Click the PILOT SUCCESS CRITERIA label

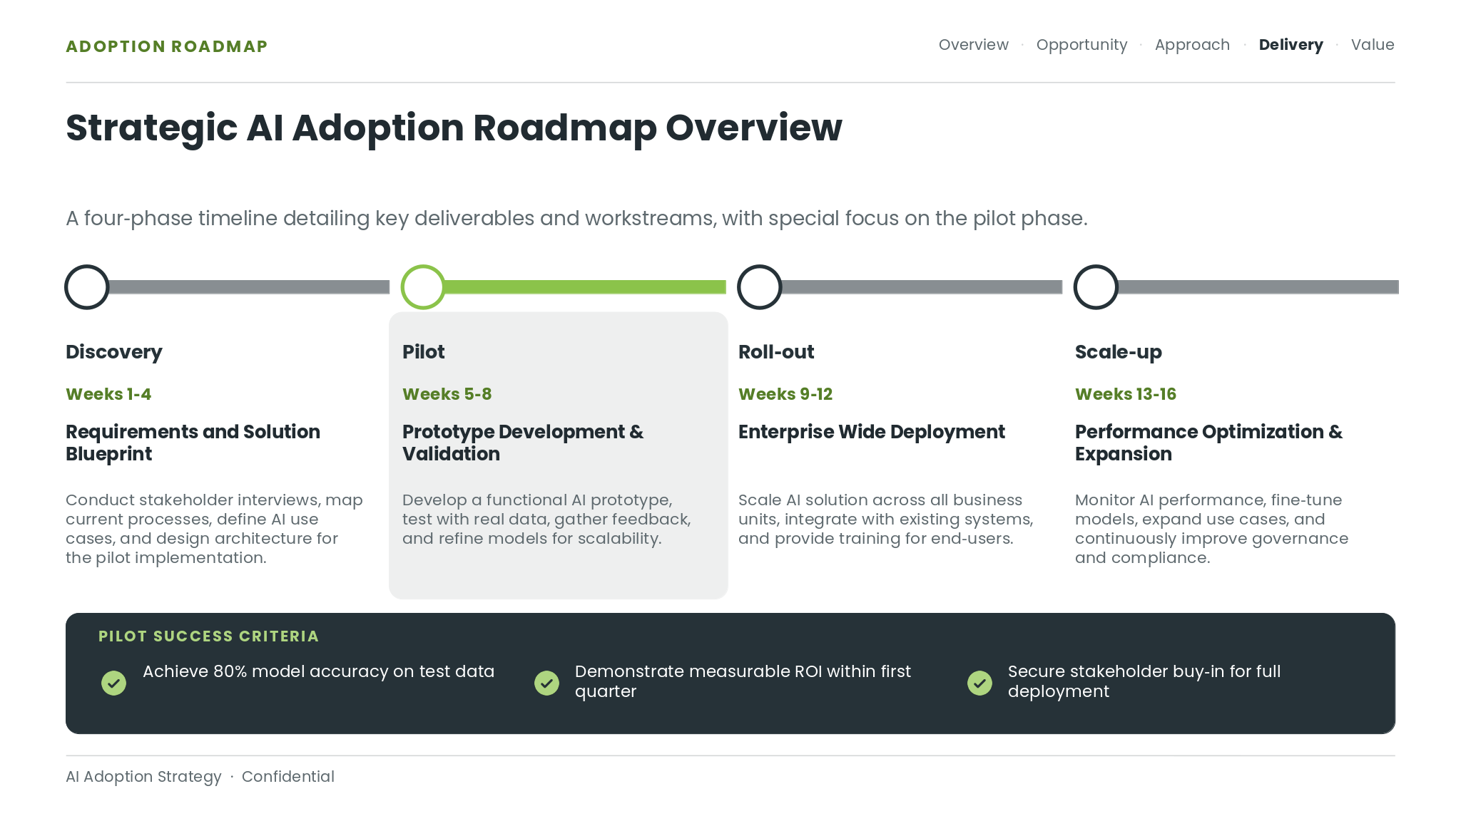208,636
